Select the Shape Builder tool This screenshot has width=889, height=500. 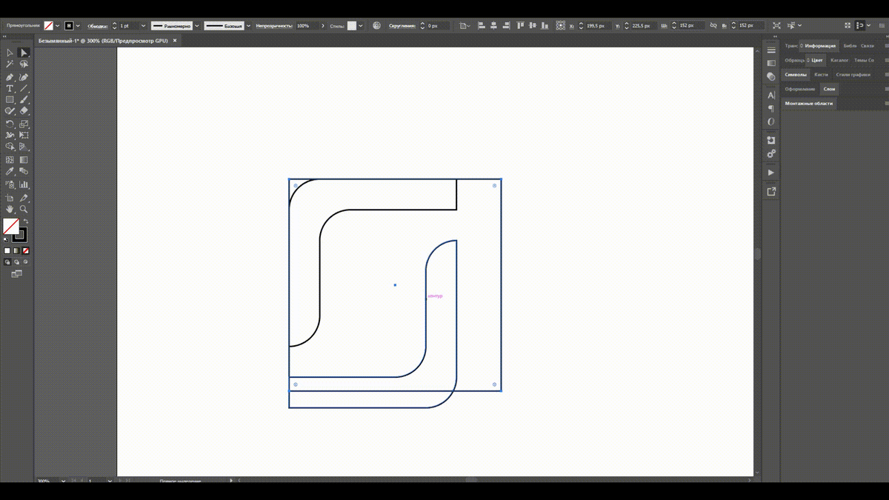pyautogui.click(x=10, y=147)
